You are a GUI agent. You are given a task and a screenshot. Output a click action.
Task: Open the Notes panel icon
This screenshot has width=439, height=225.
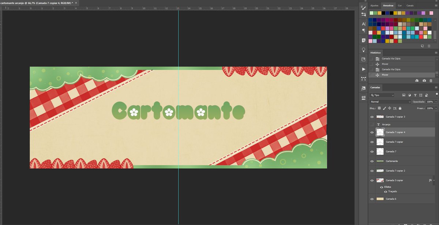pos(363,40)
